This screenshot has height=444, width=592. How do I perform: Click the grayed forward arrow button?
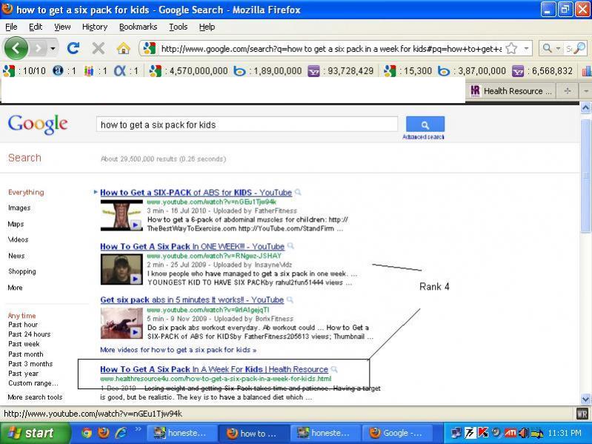[x=38, y=48]
